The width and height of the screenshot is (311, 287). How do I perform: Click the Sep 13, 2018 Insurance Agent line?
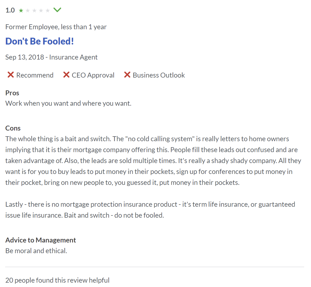click(51, 57)
